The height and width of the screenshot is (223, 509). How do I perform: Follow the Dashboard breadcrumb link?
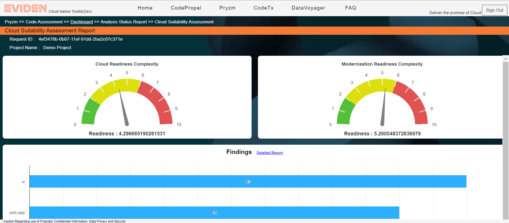[x=82, y=22]
